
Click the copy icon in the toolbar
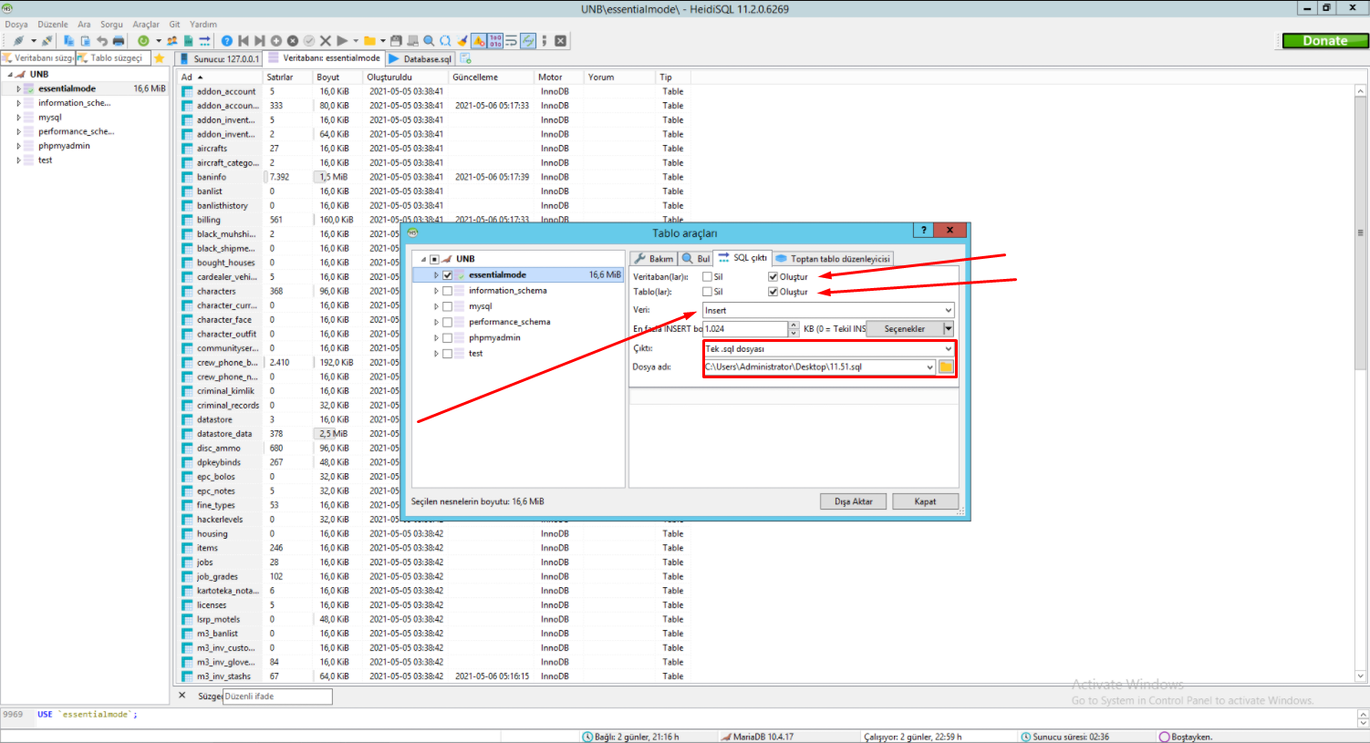[x=69, y=41]
